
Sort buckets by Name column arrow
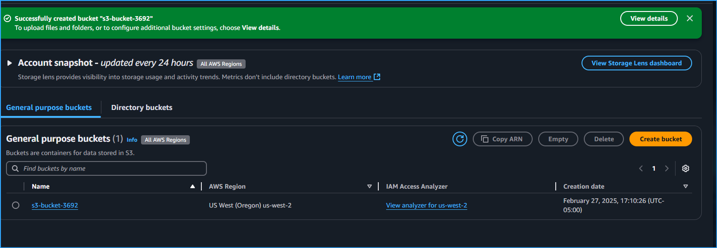[193, 186]
